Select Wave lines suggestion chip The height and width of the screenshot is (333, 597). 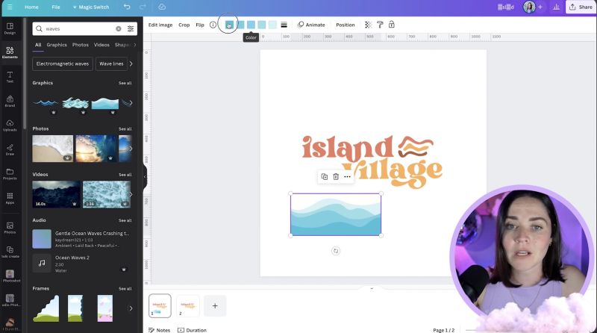tap(111, 63)
